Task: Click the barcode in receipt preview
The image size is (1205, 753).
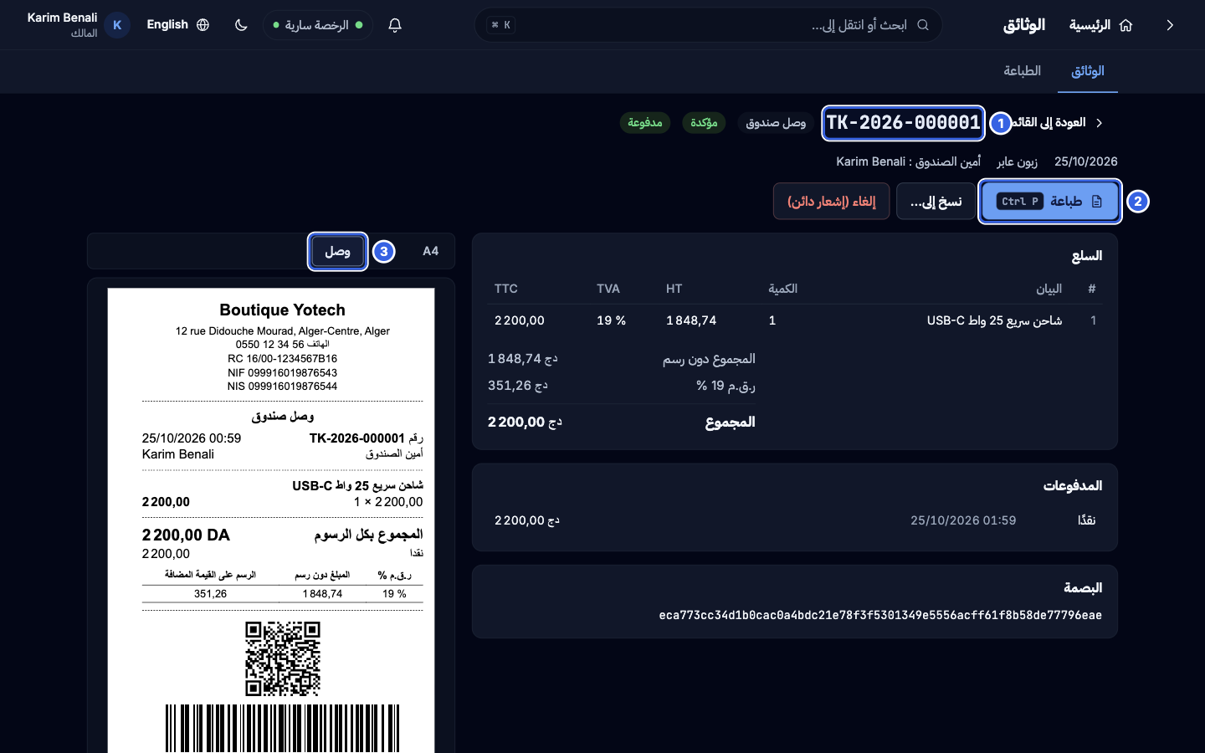Action: [283, 728]
